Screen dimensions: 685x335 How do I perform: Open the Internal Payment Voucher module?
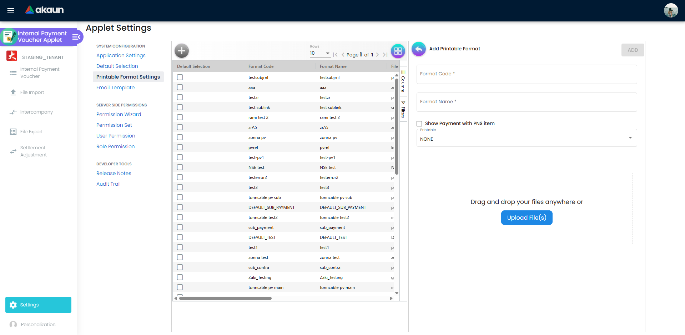[x=39, y=72]
